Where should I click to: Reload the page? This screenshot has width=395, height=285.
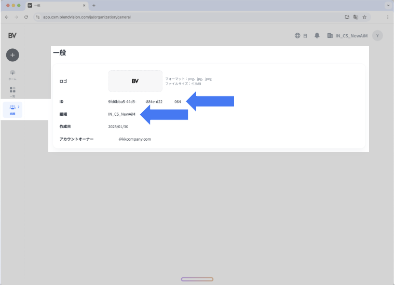click(x=26, y=17)
